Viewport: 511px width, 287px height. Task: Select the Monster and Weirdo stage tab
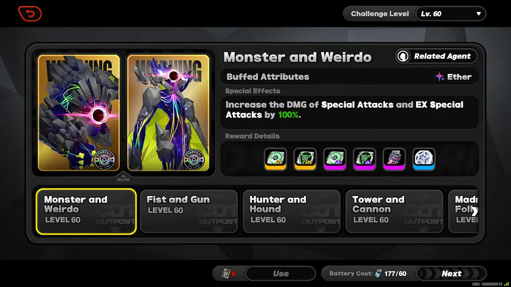(86, 211)
